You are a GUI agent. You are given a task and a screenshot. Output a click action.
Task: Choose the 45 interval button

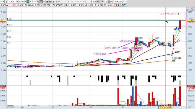pos(81,2)
